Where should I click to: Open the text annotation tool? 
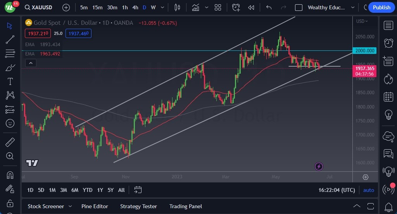coord(10,81)
